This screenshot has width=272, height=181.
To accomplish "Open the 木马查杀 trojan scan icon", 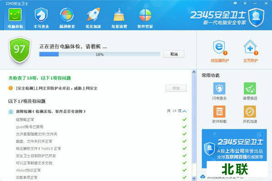I will 42,14.
